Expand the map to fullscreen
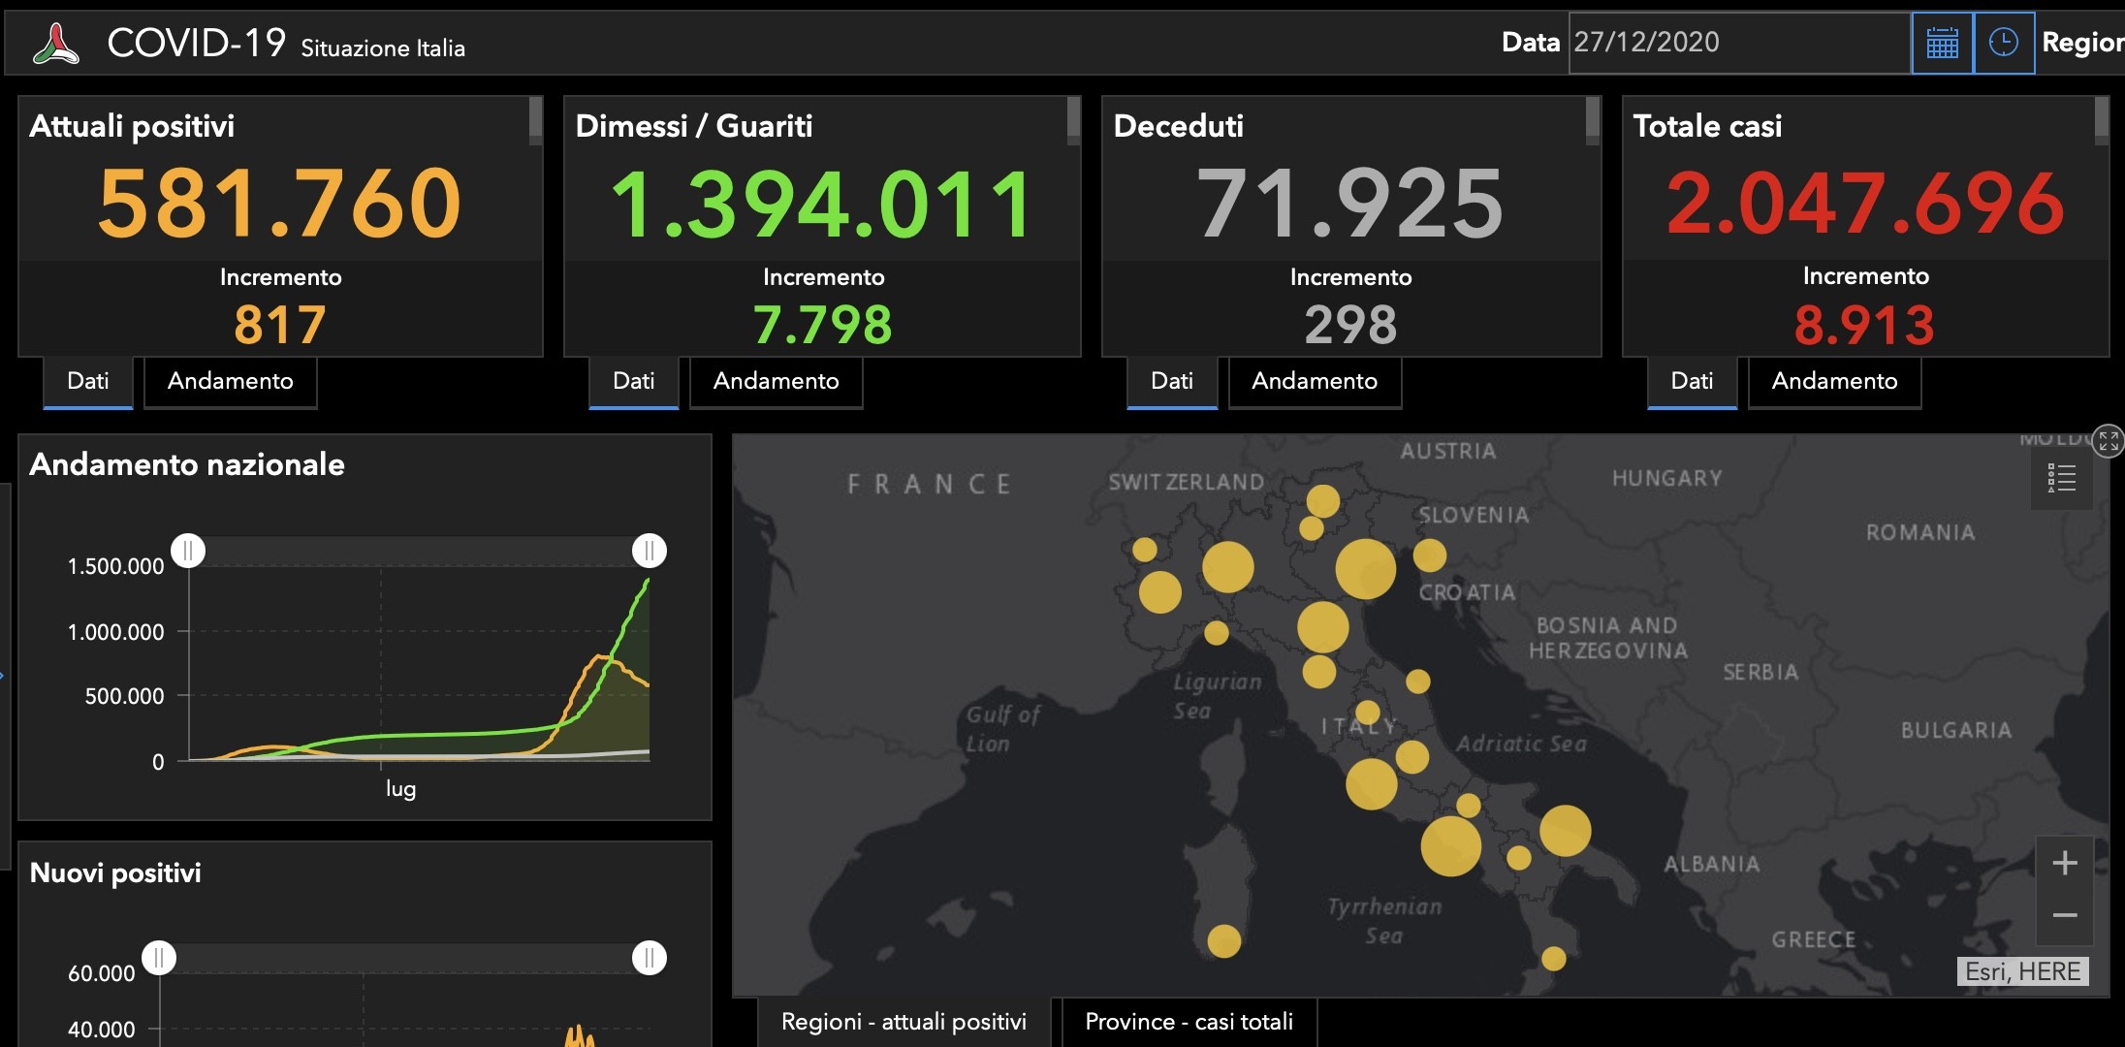 pyautogui.click(x=2109, y=441)
